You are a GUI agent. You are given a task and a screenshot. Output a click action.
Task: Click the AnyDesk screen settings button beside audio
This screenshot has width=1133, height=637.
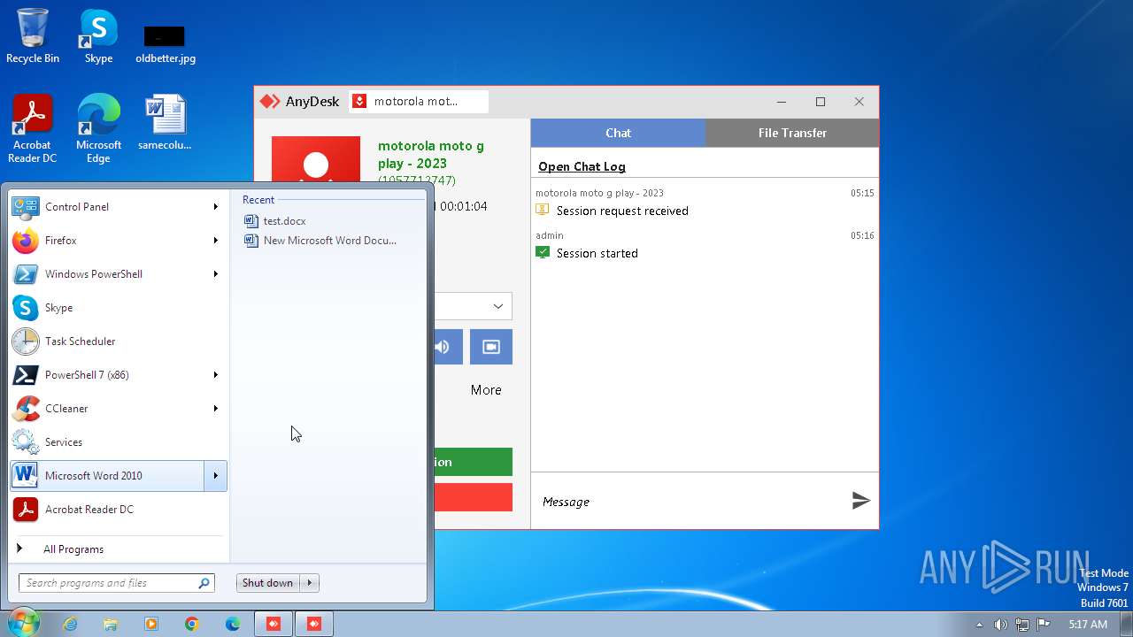point(491,347)
